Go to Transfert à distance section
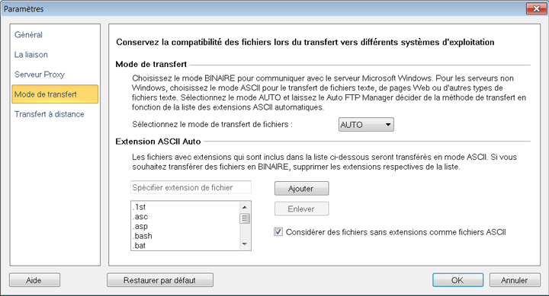The height and width of the screenshot is (296, 549). pos(50,114)
